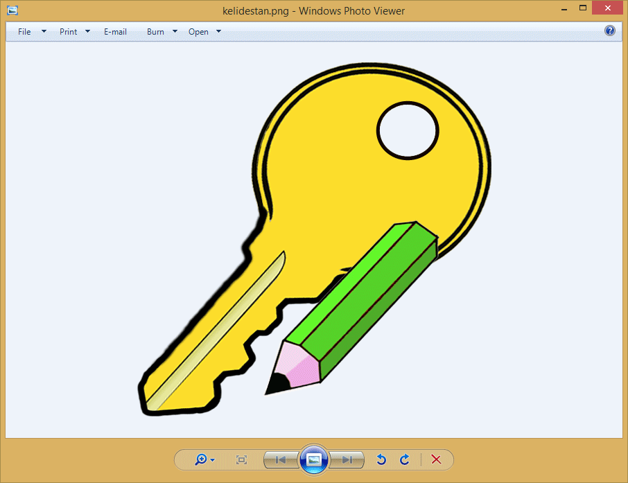Viewport: 628px width, 483px height.
Task: Click the key and pencil picture
Action: coord(315,239)
